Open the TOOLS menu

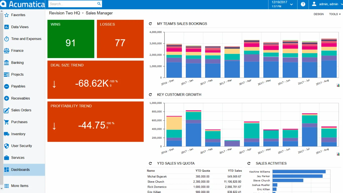point(334,14)
